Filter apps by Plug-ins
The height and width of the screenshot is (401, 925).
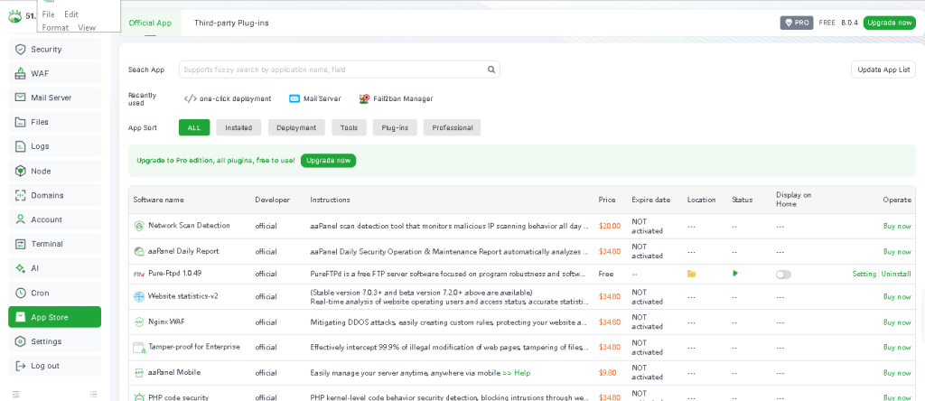click(396, 127)
